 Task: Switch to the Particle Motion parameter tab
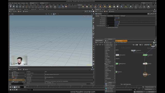click(x=103, y=16)
